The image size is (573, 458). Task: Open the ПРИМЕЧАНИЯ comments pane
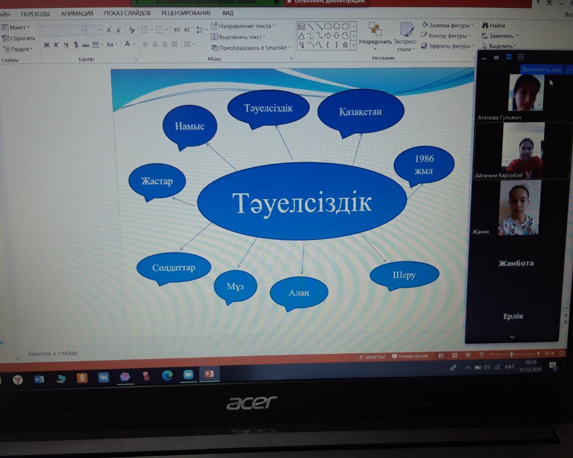coord(410,356)
